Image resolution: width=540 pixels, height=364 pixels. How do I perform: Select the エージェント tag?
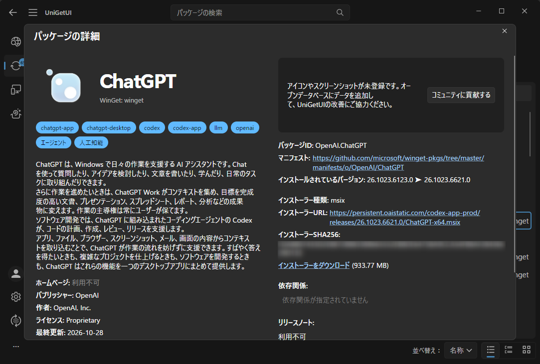[53, 143]
